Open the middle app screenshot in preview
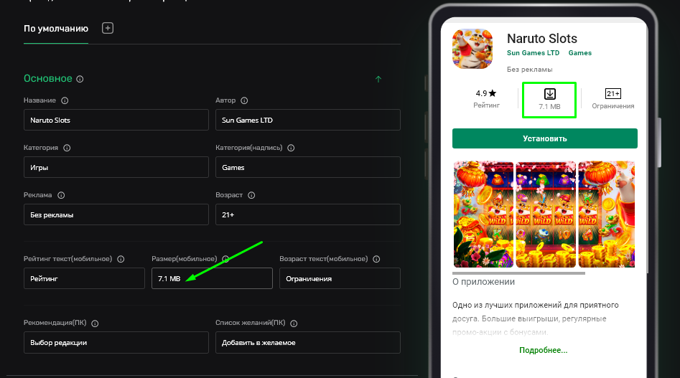The width and height of the screenshot is (680, 378). pos(546,214)
